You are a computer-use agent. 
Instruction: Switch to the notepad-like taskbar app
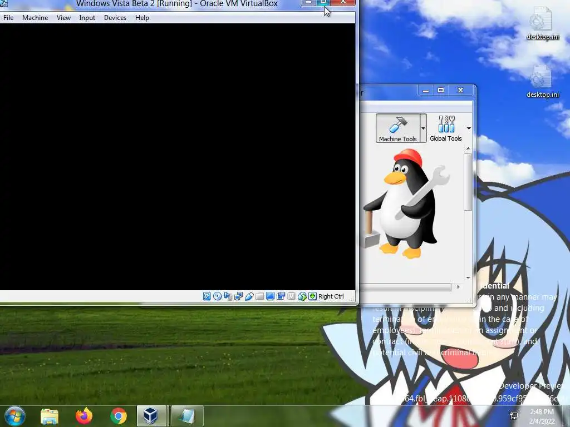(x=187, y=416)
